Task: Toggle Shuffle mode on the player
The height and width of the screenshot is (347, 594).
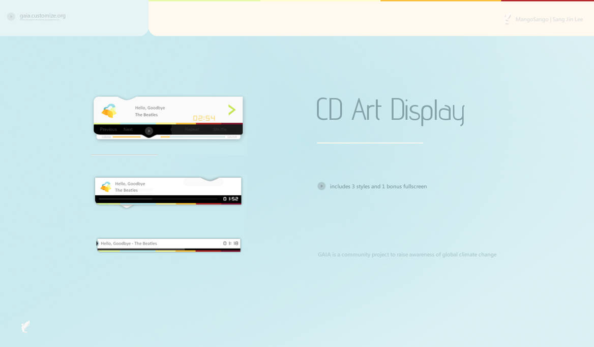Action: click(x=220, y=129)
